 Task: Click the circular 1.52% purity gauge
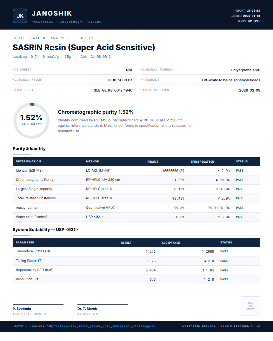31,121
